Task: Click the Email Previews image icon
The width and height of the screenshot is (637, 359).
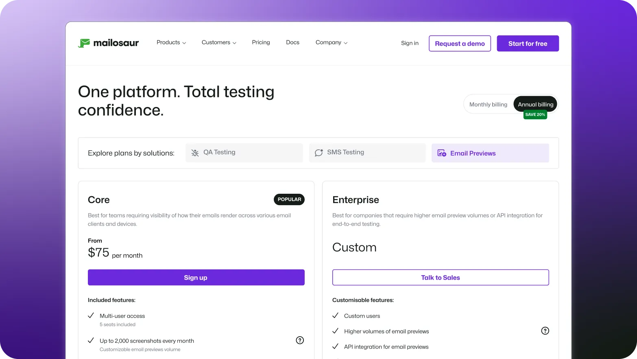Action: tap(442, 153)
